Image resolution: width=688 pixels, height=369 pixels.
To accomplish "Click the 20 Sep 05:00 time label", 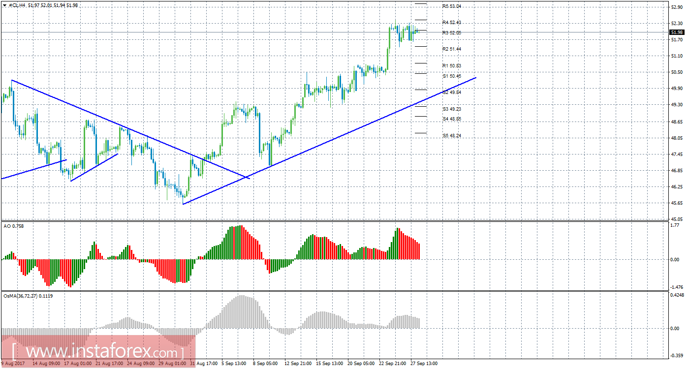I will click(361, 364).
